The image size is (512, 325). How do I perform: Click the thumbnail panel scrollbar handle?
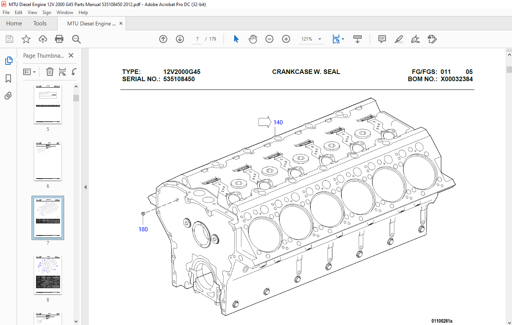[76, 98]
